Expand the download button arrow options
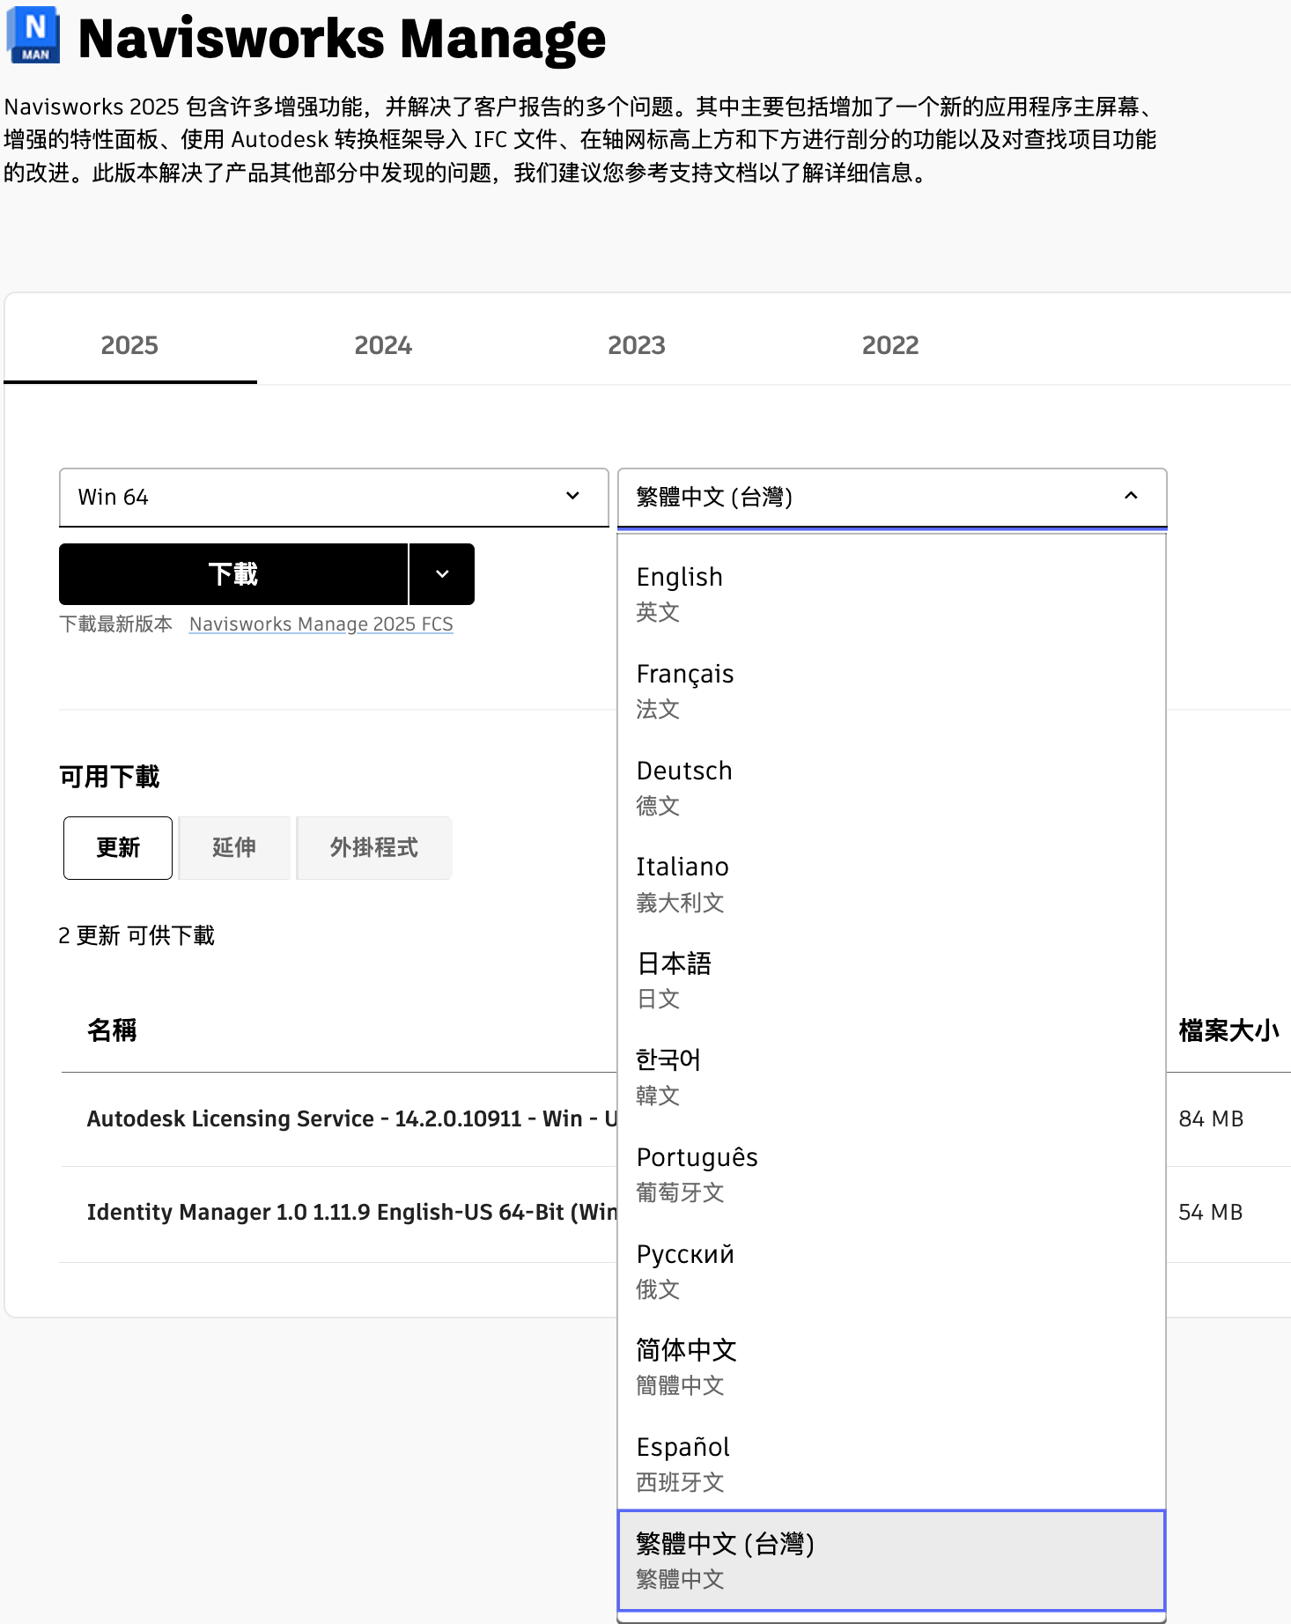1291x1624 pixels. click(x=442, y=574)
